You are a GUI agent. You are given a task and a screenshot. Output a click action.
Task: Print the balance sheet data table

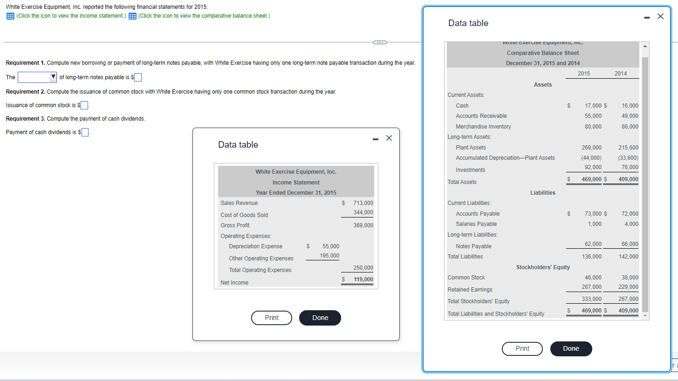522,349
